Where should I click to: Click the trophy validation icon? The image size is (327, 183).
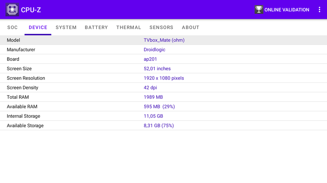(259, 10)
